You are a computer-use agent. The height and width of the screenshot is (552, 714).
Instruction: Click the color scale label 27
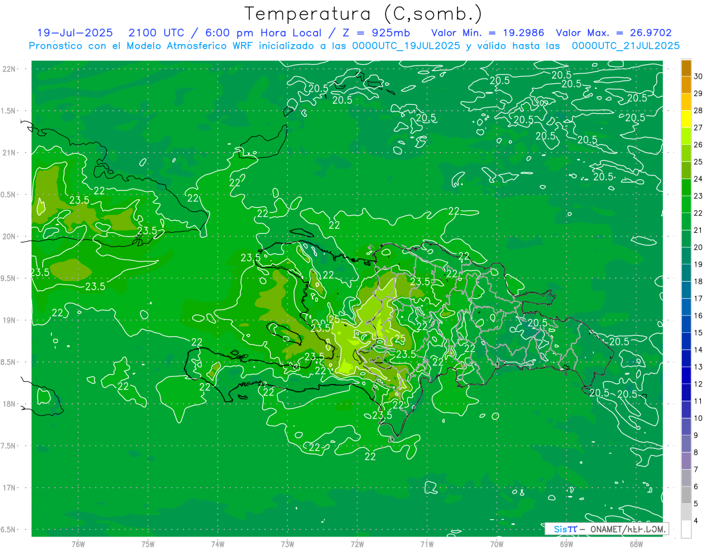pos(699,127)
